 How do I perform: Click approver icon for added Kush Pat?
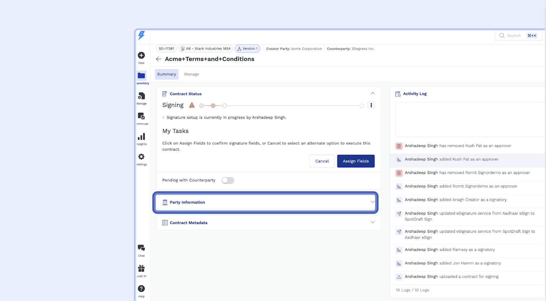(399, 160)
